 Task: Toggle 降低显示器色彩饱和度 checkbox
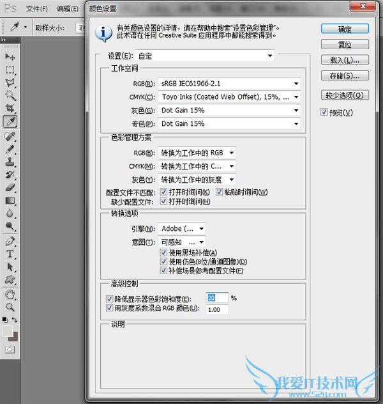109,299
